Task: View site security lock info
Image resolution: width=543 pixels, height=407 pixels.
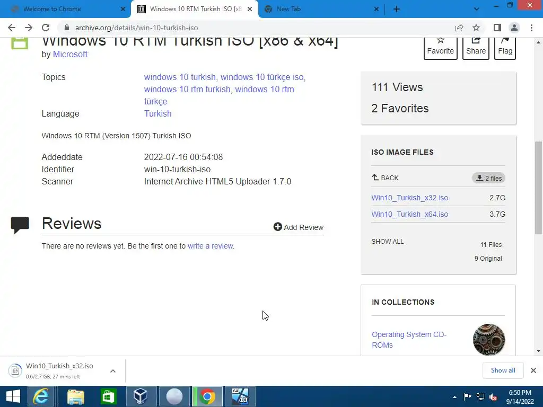Action: [x=67, y=28]
